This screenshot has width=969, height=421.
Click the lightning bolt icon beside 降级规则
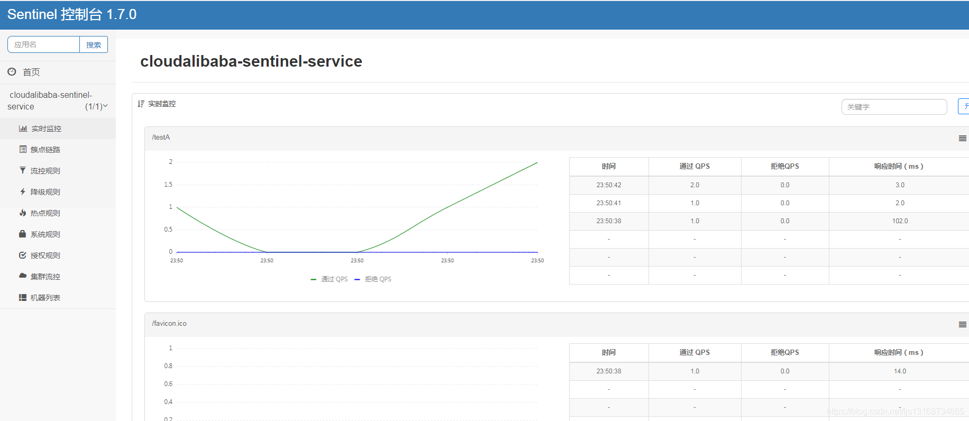[x=23, y=191]
